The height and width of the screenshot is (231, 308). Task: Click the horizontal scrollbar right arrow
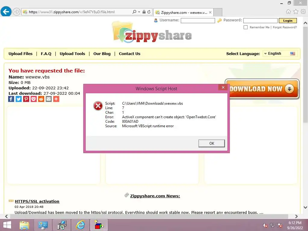point(296,216)
